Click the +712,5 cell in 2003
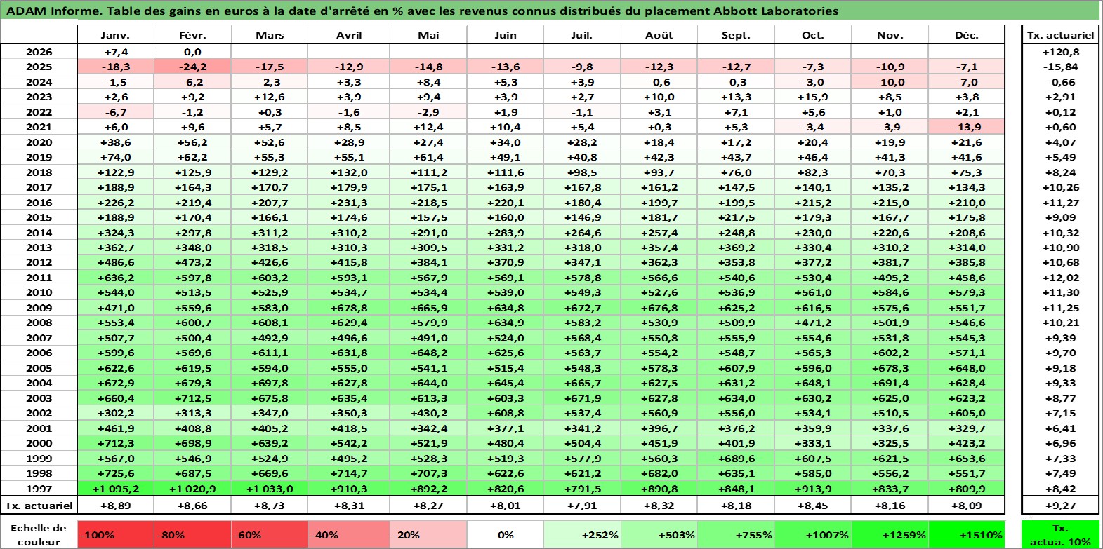This screenshot has width=1103, height=549. tap(192, 398)
